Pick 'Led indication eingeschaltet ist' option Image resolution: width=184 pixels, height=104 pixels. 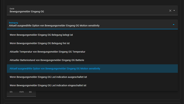tap(92, 85)
